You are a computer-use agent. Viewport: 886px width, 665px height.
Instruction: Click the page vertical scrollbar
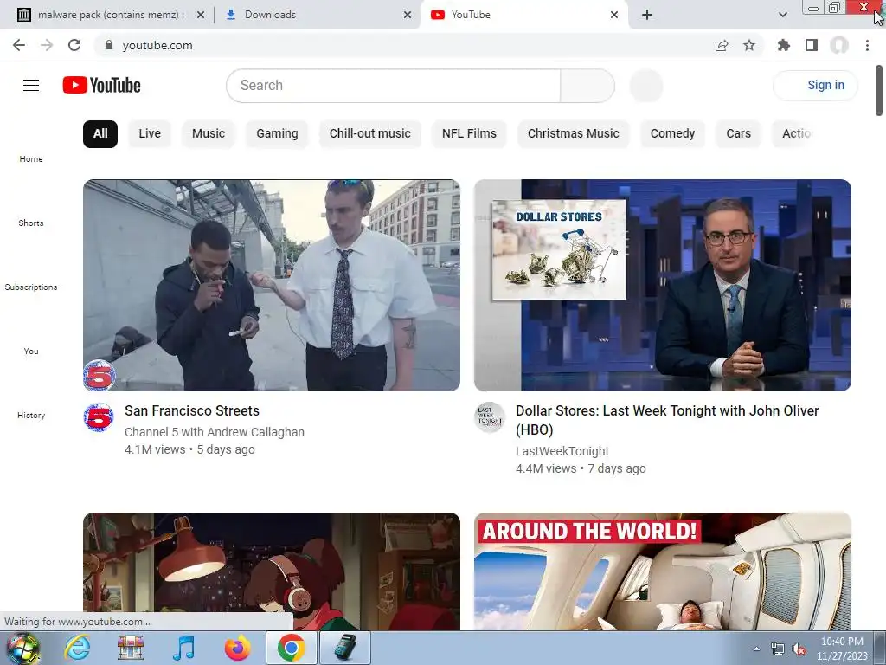pyautogui.click(x=879, y=90)
